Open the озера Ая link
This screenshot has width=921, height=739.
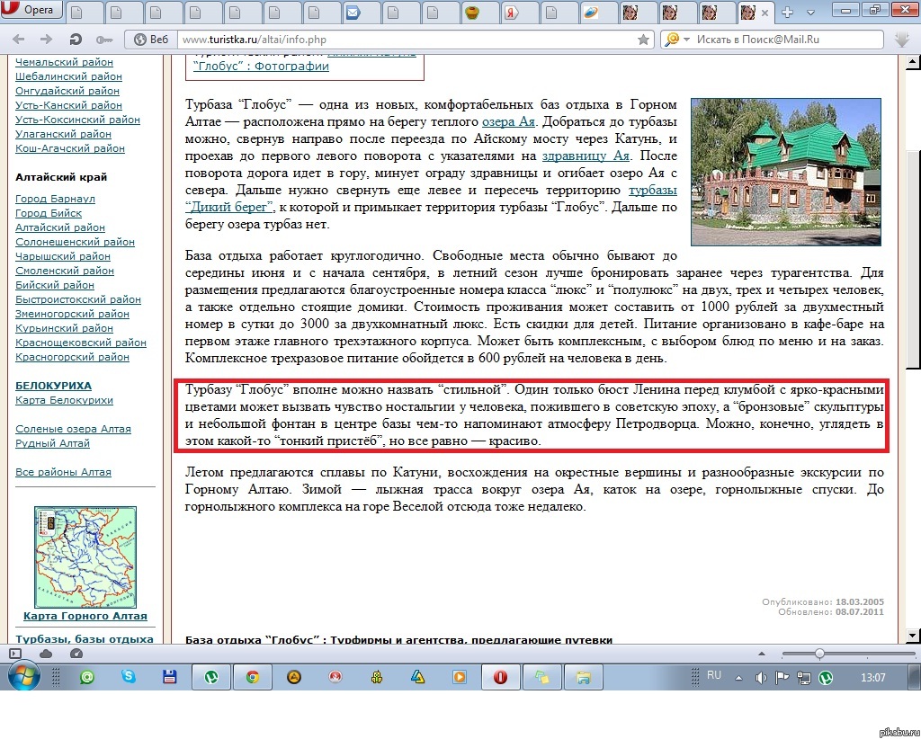click(x=509, y=121)
